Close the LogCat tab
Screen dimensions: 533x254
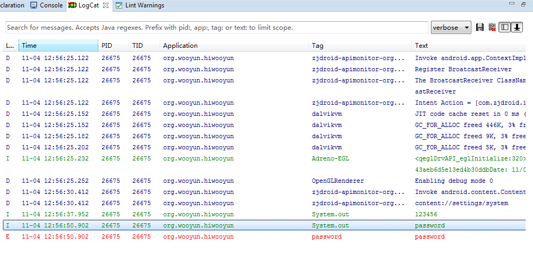pyautogui.click(x=105, y=5)
